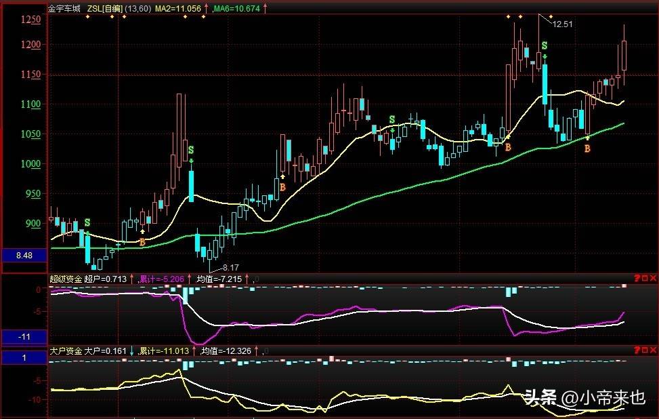Click the up arrow after 累计=-5.206
The height and width of the screenshot is (419, 659).
point(189,279)
